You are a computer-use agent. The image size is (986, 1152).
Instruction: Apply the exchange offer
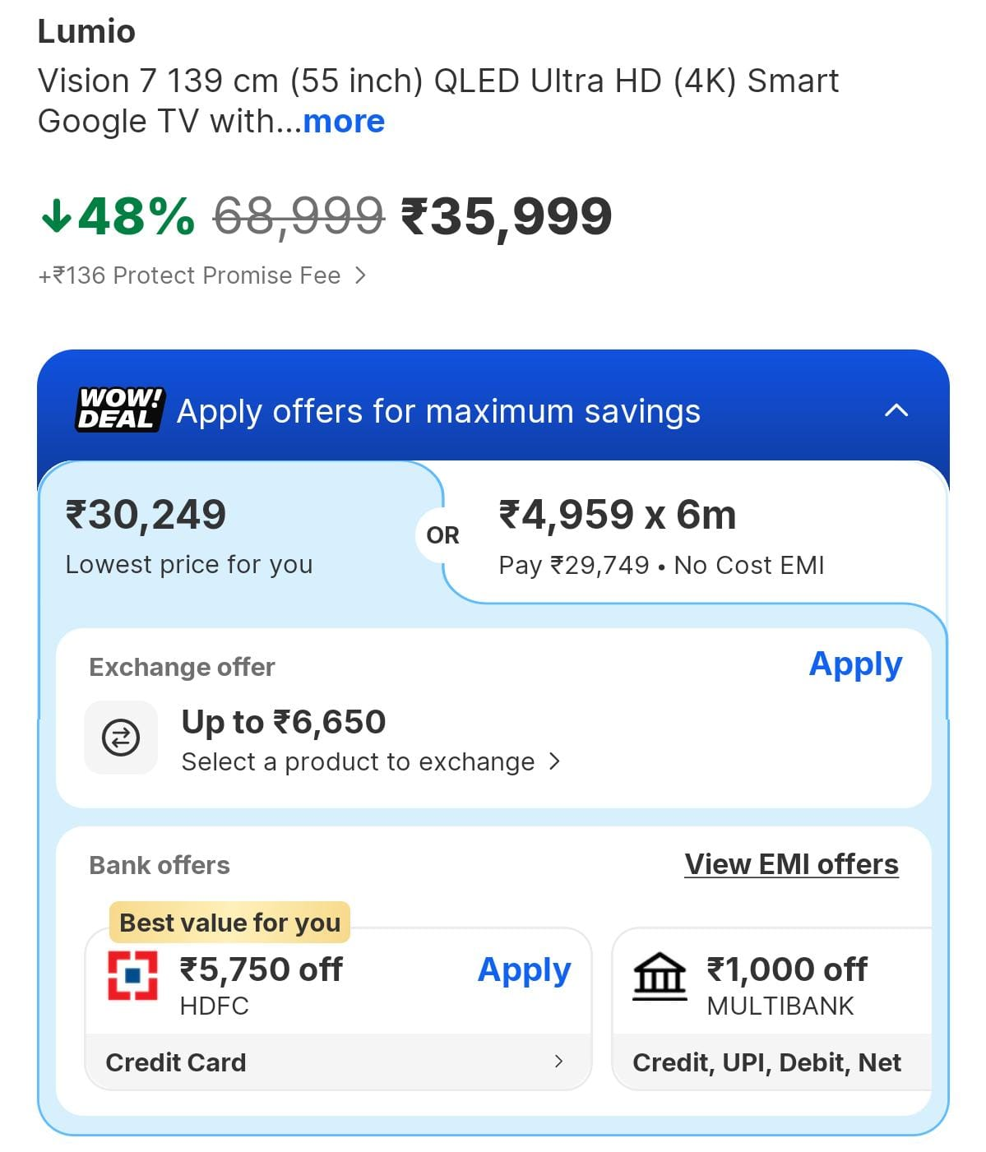(855, 664)
